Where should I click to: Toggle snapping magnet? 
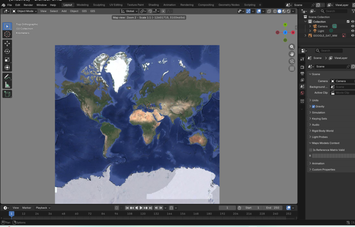pyautogui.click(x=150, y=11)
